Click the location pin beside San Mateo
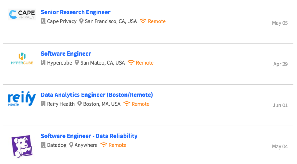Screen dimensions: 297x164 coord(77,62)
